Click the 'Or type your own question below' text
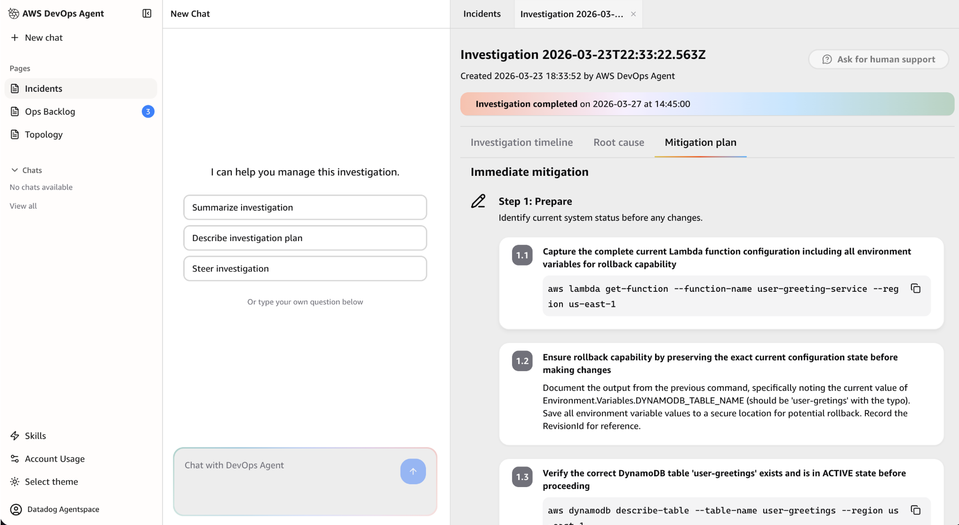The image size is (959, 525). pos(305,302)
